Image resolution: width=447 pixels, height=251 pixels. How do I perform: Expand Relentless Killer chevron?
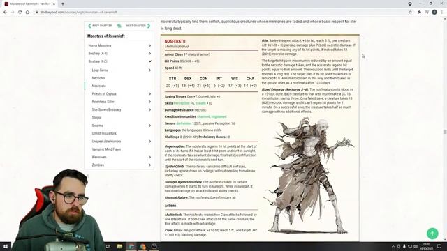click(x=149, y=102)
